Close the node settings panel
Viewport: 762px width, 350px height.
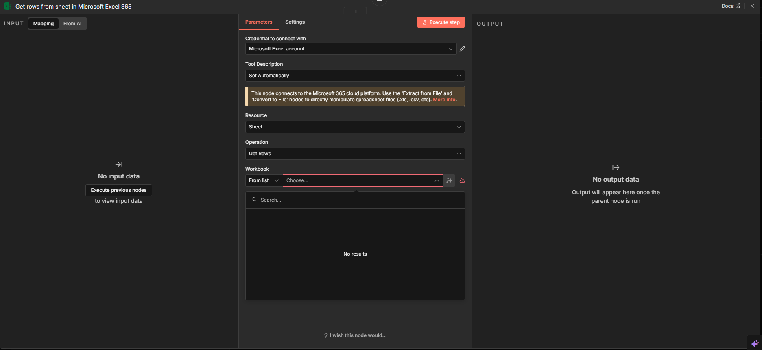[752, 6]
